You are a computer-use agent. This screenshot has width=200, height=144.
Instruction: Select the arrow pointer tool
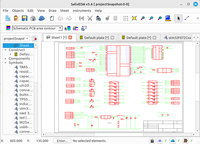178,18
